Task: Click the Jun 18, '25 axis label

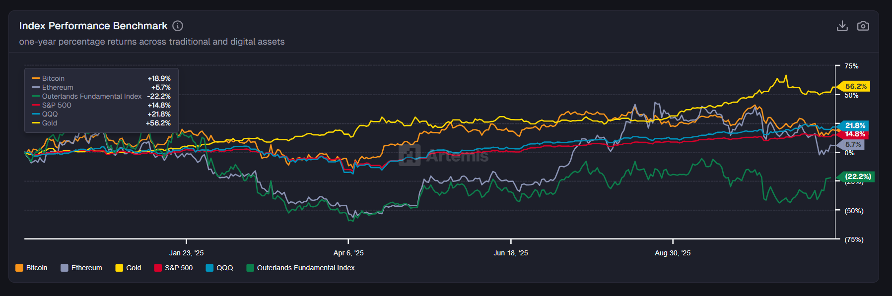Action: [510, 253]
